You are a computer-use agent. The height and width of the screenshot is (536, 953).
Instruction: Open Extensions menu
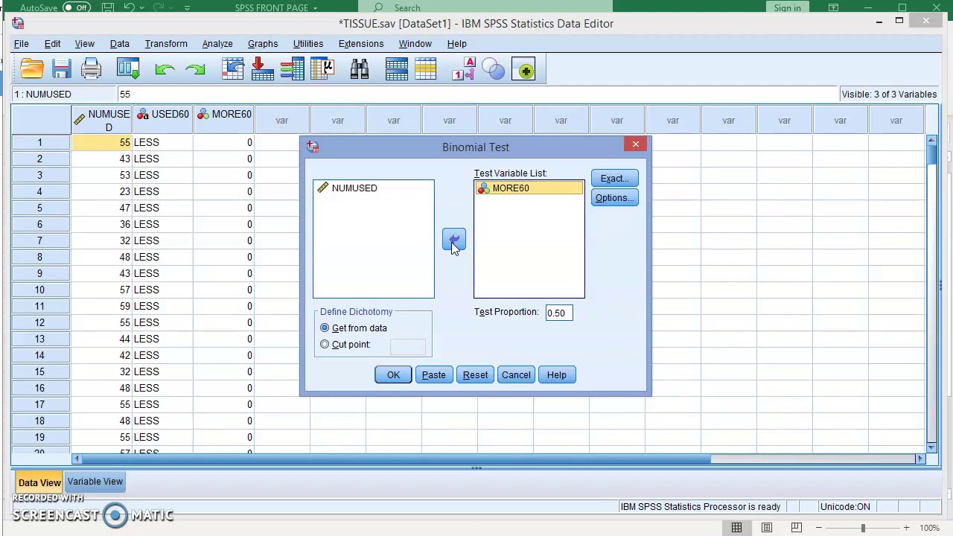pyautogui.click(x=361, y=44)
